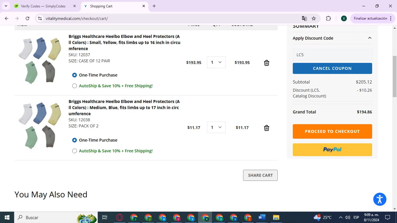
Task: Collapse the Apply Discount Code section
Action: pyautogui.click(x=370, y=38)
